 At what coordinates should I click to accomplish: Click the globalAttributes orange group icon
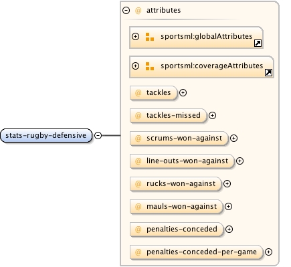[x=150, y=37]
